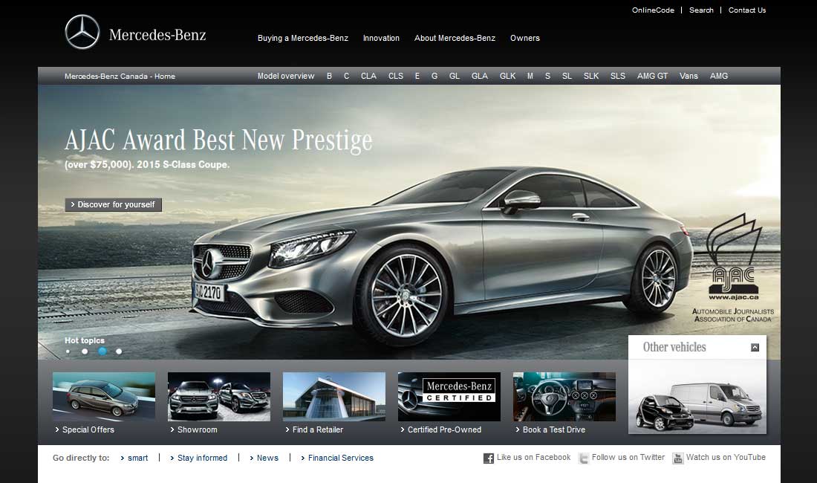Open the Owners menu
The height and width of the screenshot is (483, 817).
(x=524, y=38)
